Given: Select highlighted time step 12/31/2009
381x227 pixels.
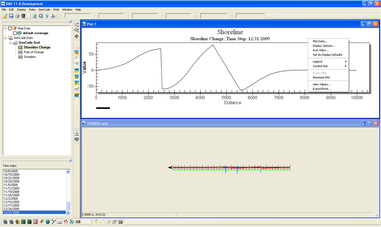Looking at the screenshot, I should point(34,212).
